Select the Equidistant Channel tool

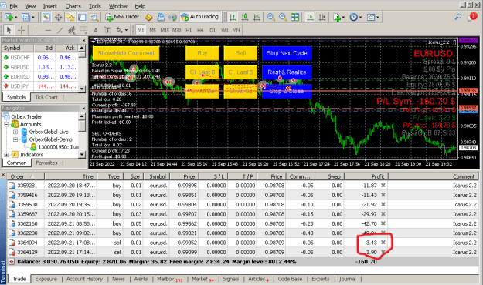(71, 30)
